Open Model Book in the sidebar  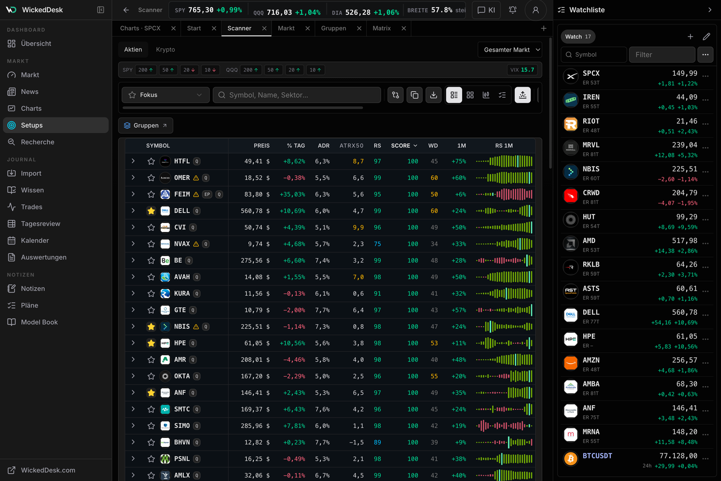[x=56, y=322]
